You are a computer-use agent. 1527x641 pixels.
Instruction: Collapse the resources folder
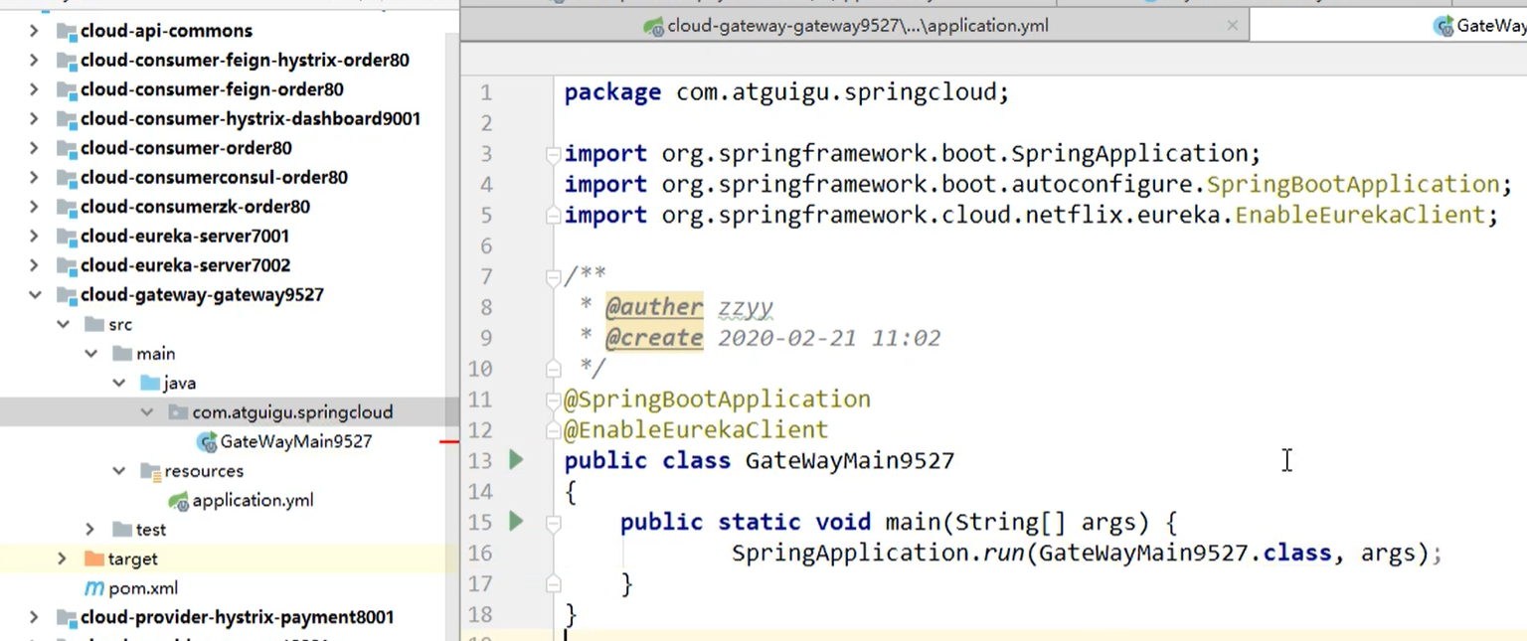[118, 471]
